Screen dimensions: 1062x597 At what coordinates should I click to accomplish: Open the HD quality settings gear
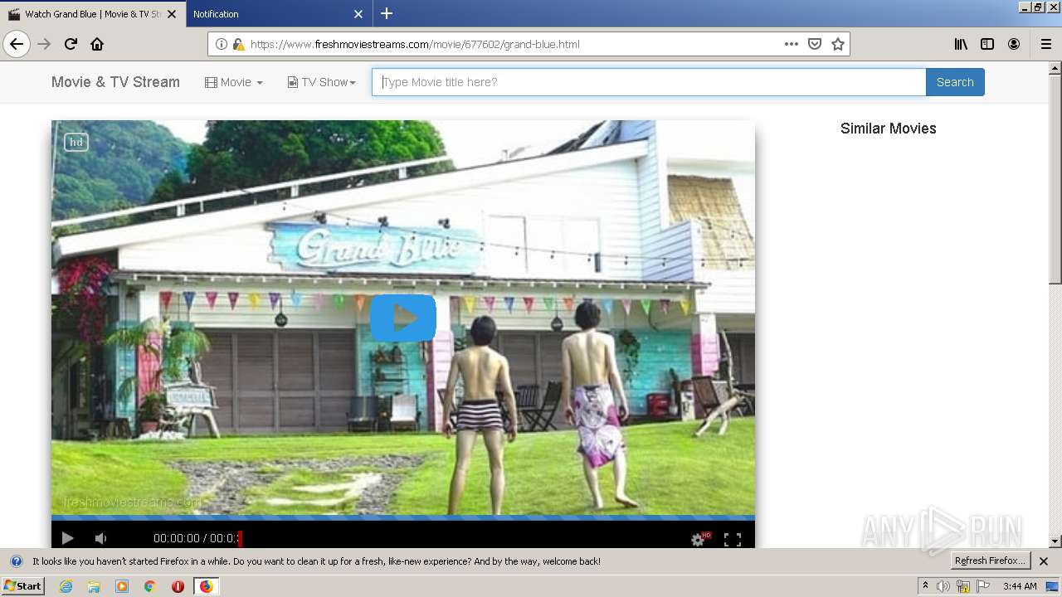[x=700, y=539]
